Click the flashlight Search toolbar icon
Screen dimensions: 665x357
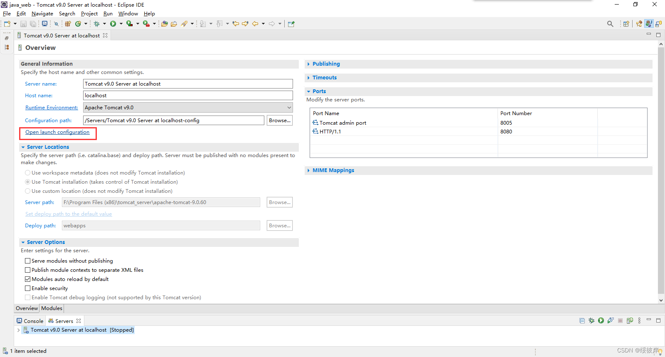[184, 24]
